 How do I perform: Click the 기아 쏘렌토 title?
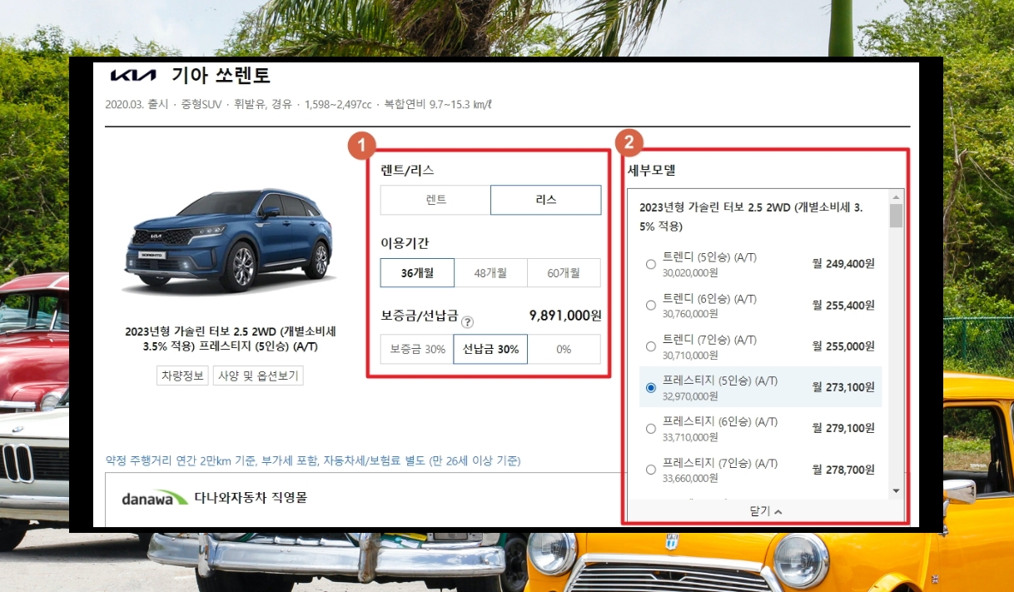click(221, 75)
